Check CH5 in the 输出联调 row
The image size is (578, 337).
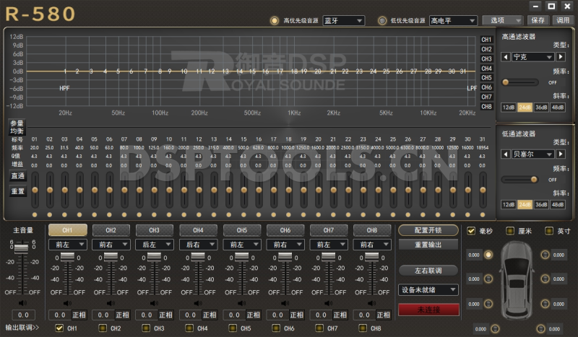click(233, 328)
